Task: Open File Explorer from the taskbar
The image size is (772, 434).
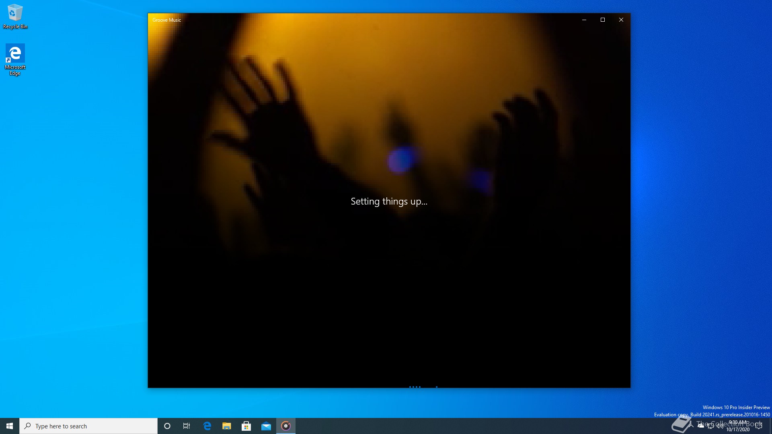Action: [227, 426]
